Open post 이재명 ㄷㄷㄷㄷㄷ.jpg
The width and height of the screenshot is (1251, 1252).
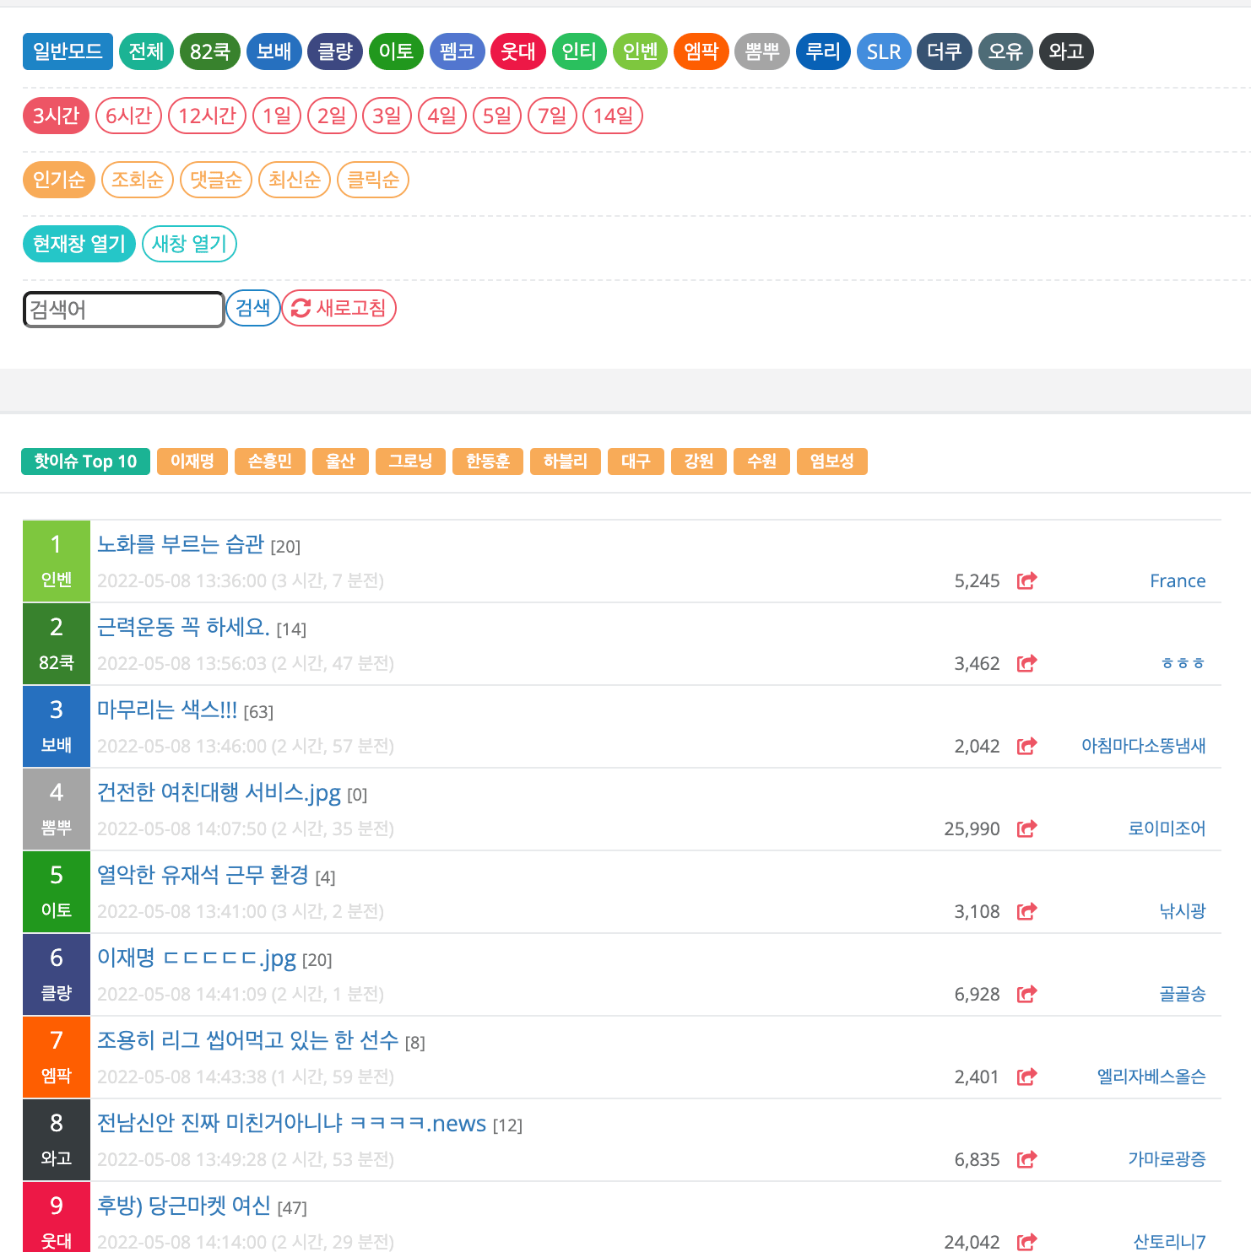click(196, 958)
